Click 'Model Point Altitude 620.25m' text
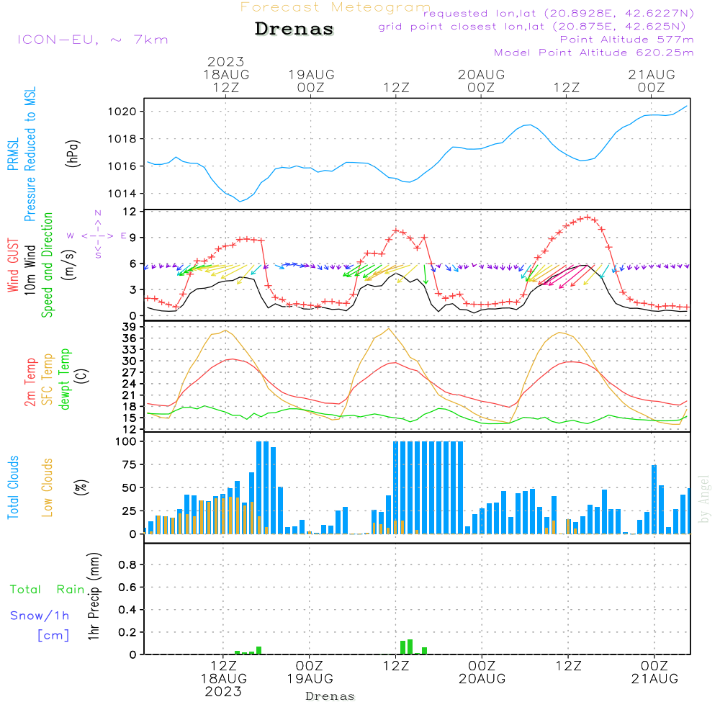This screenshot has width=720, height=720. click(594, 53)
